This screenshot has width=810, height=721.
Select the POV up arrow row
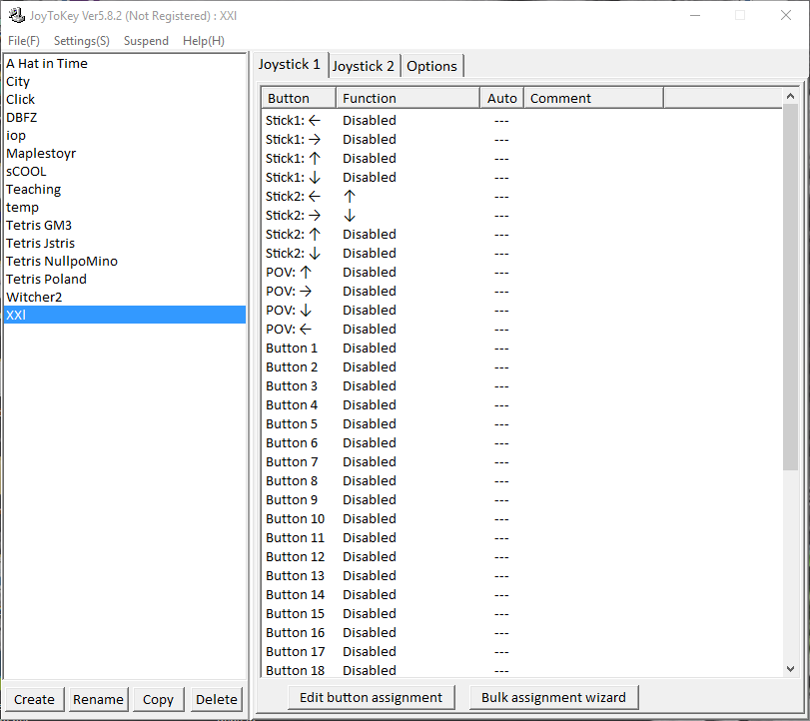click(x=521, y=273)
